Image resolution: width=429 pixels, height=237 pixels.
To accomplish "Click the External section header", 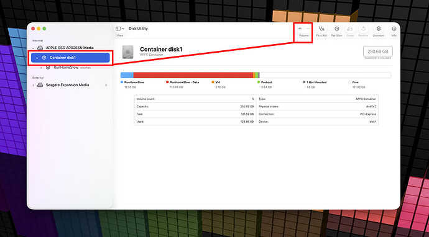I will [x=38, y=78].
